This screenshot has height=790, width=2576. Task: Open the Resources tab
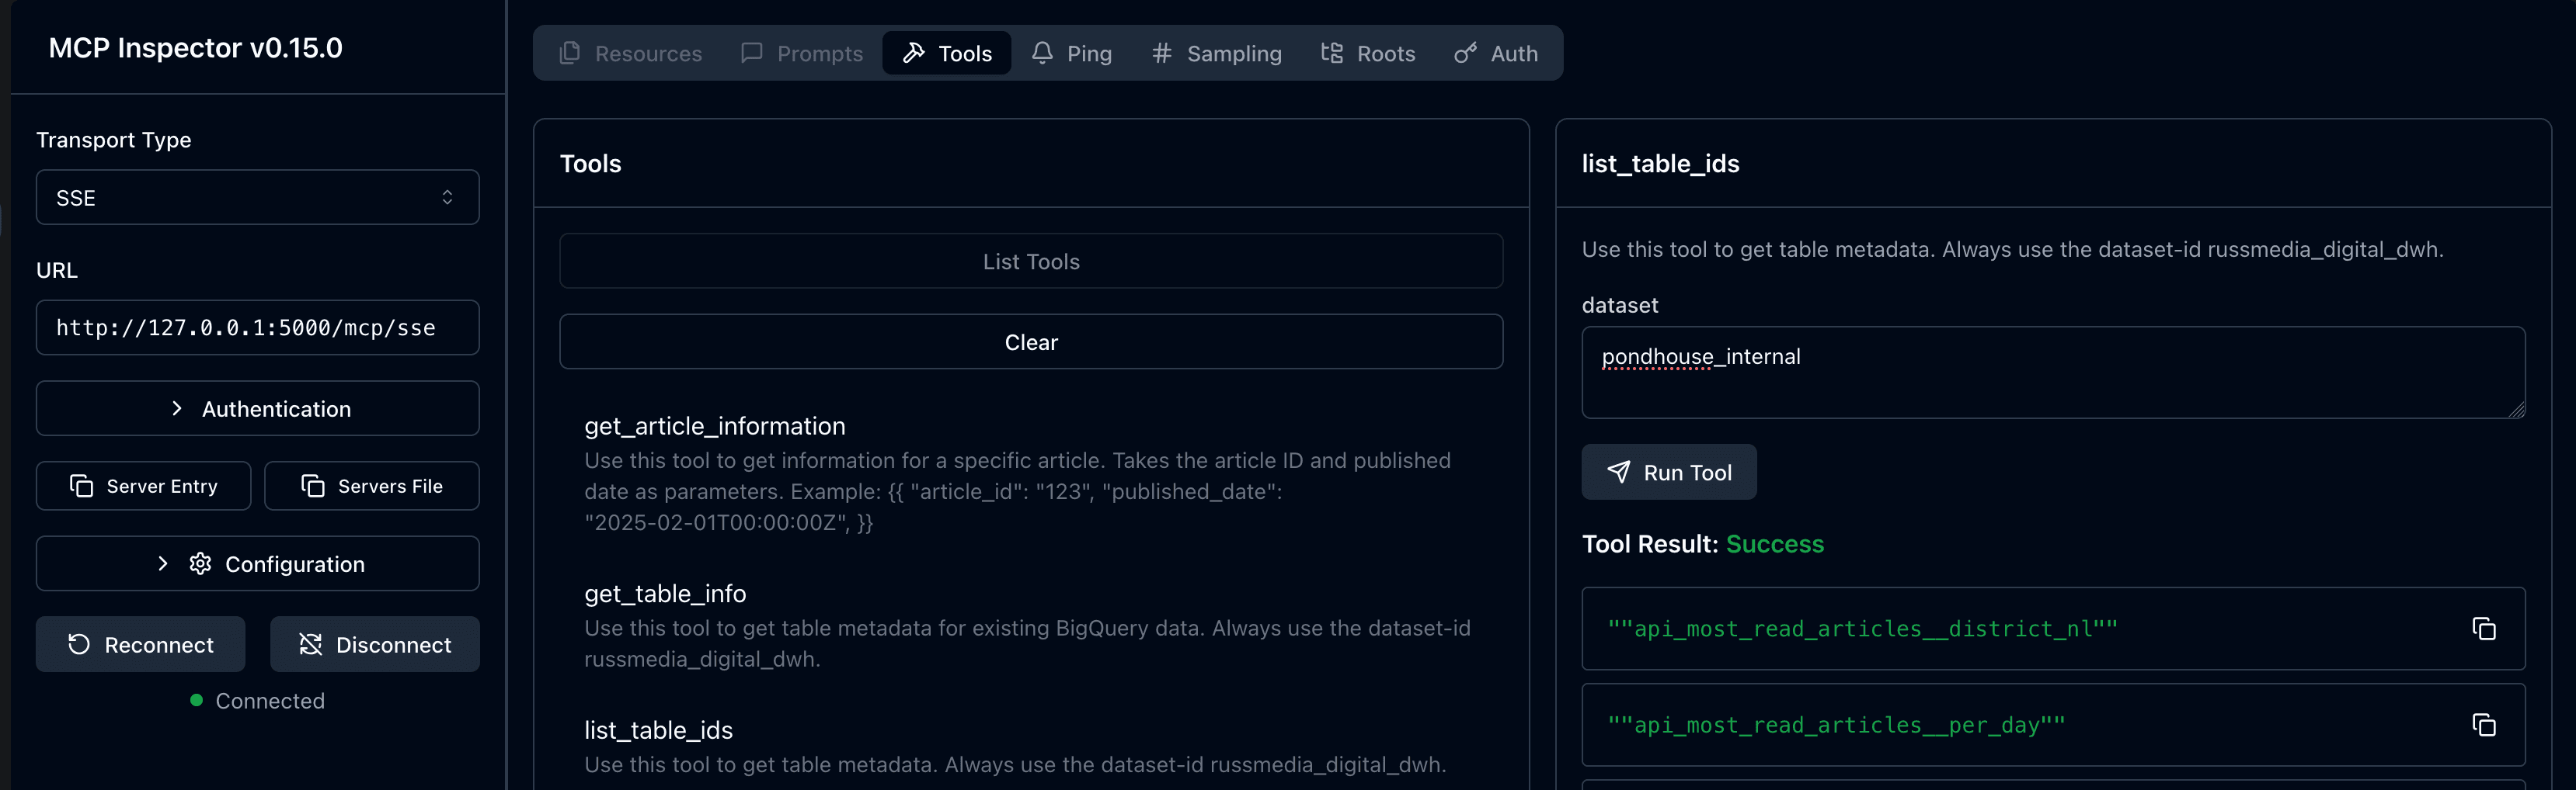630,53
